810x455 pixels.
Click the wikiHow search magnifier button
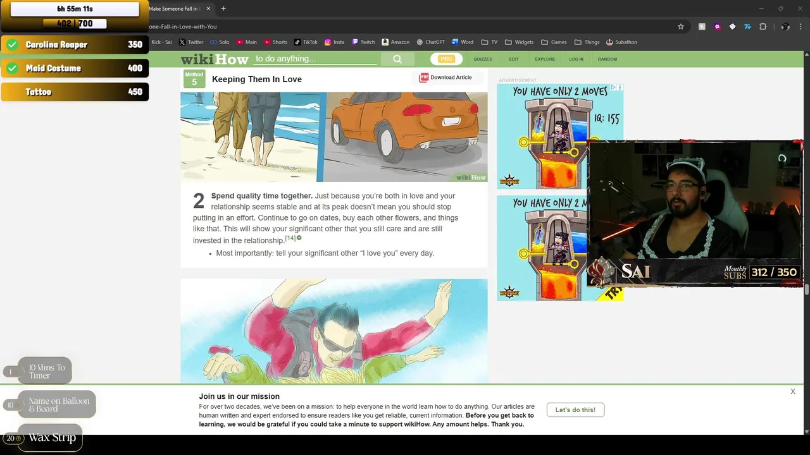pyautogui.click(x=397, y=59)
